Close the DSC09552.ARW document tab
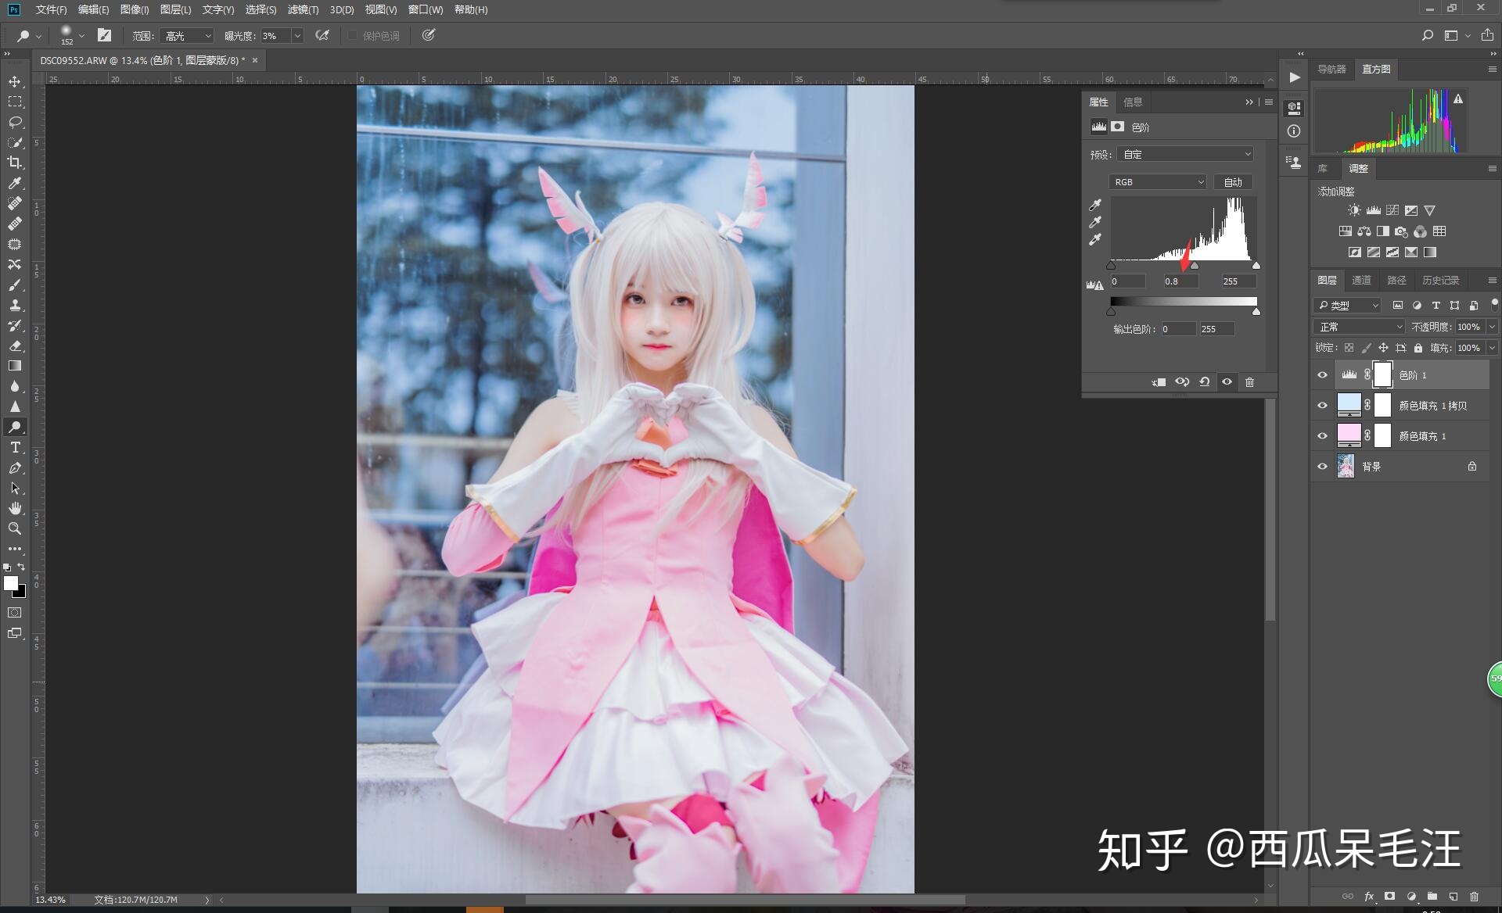Viewport: 1502px width, 913px height. click(254, 60)
